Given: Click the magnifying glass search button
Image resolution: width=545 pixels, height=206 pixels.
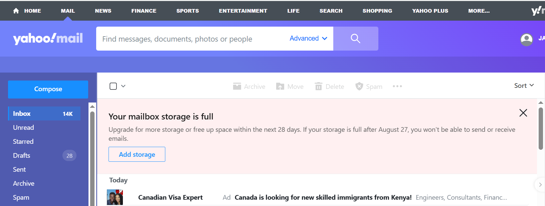Looking at the screenshot, I should coord(355,39).
